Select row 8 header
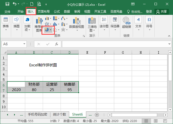The width and height of the screenshot is (173, 124). (4, 96)
